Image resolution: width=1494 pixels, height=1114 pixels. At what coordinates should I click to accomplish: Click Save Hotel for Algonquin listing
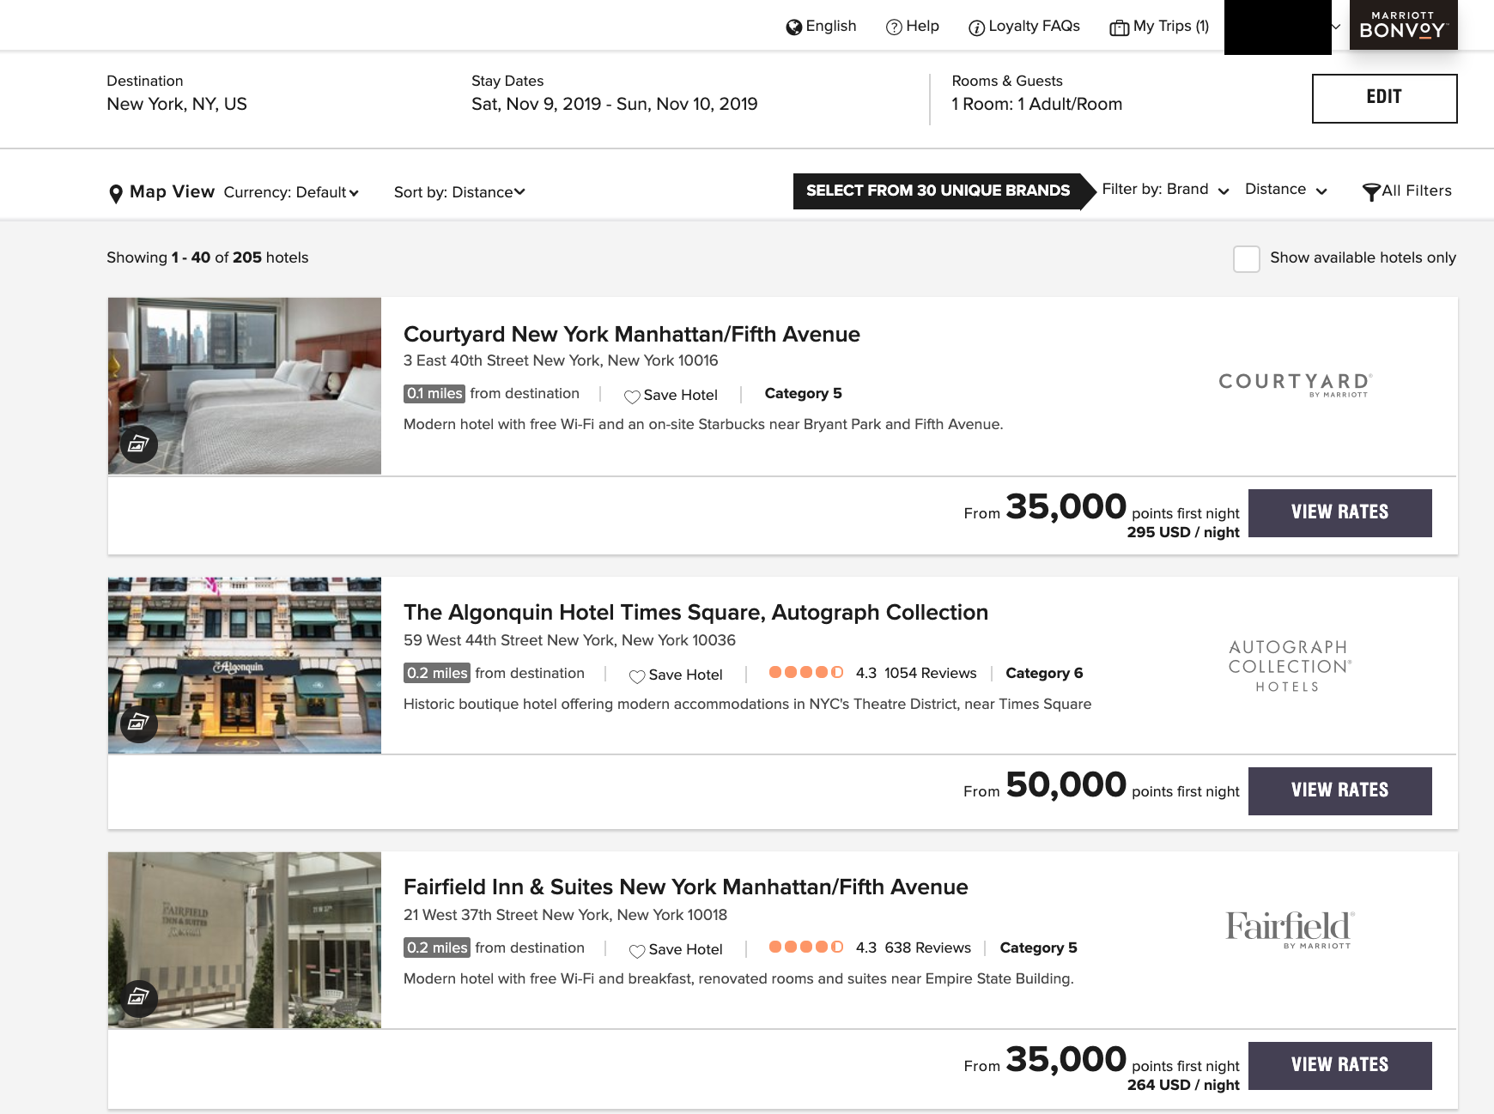click(676, 675)
